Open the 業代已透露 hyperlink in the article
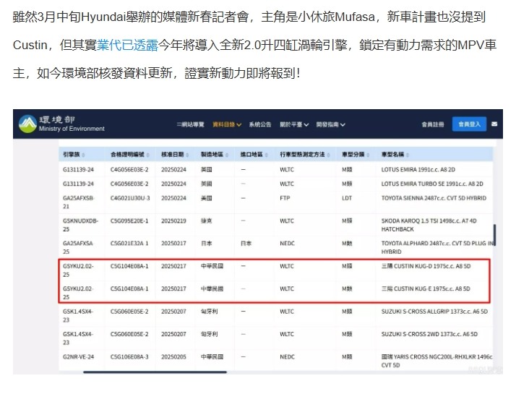This screenshot has width=516, height=394. tap(127, 45)
